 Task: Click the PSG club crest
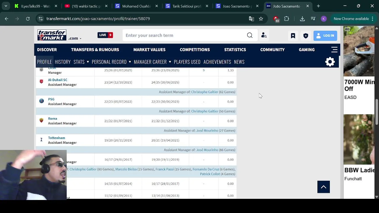(41, 101)
